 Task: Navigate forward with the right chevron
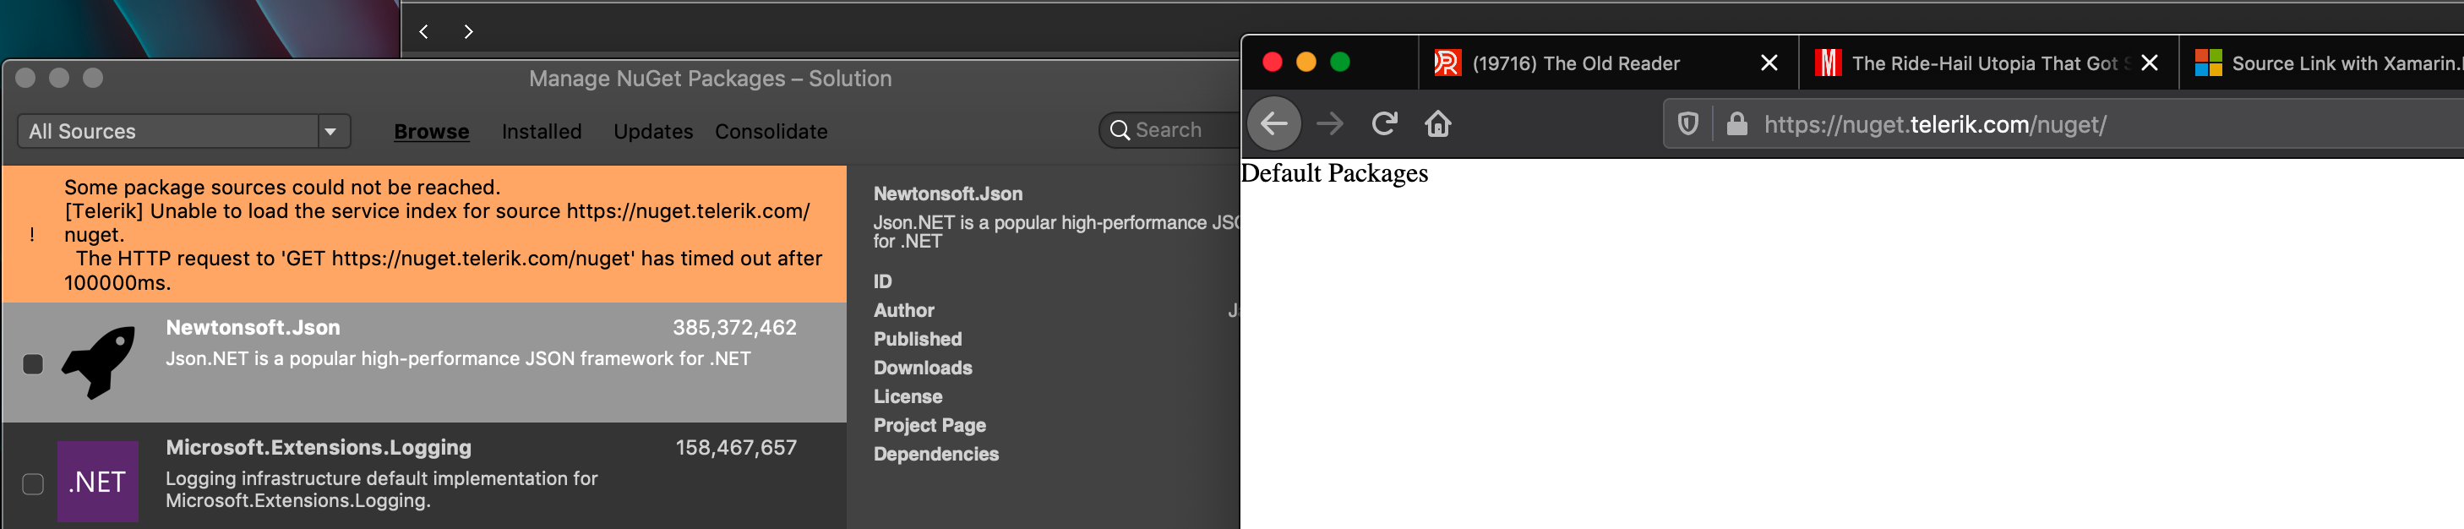click(468, 31)
